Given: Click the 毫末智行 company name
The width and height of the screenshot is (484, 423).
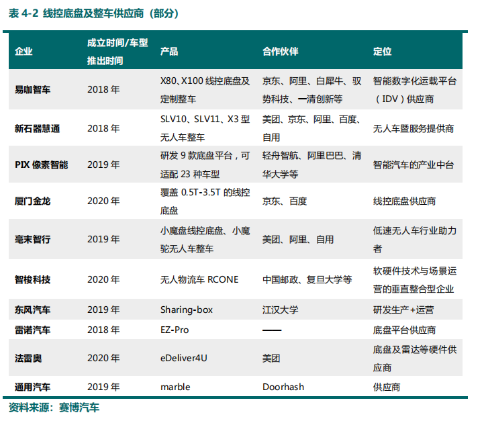Looking at the screenshot, I should [x=32, y=239].
